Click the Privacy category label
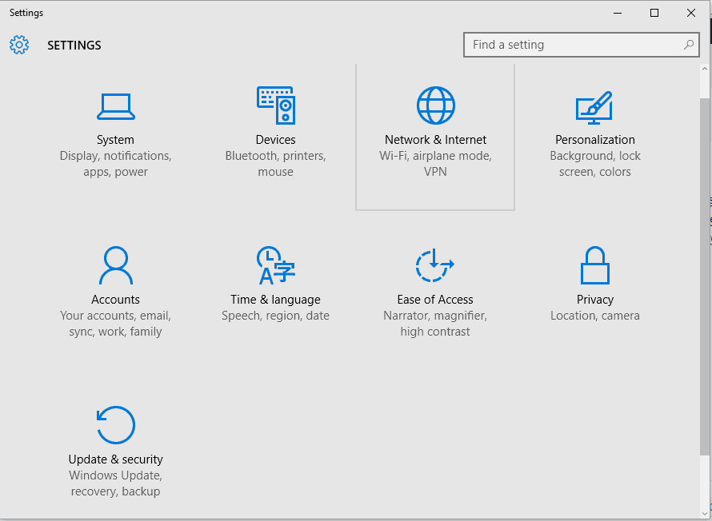 (x=595, y=300)
